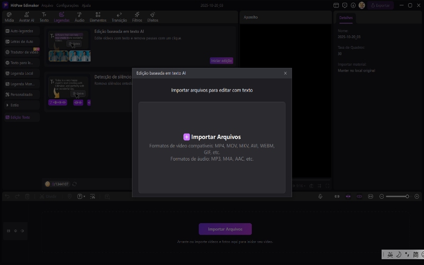Expand the Estilo section in sidebar

14,105
